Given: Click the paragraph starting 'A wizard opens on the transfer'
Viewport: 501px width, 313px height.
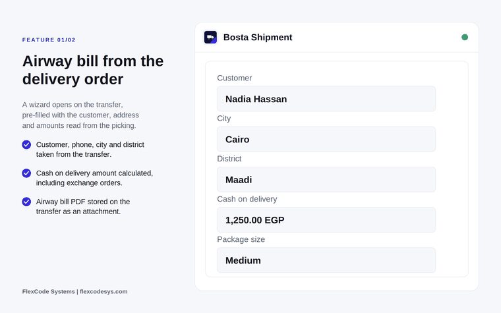Looking at the screenshot, I should coord(80,115).
